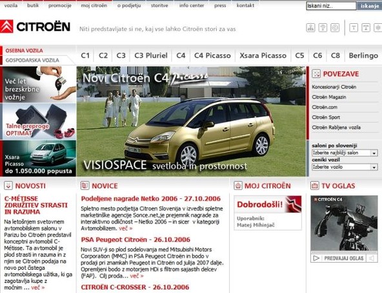
Task: Play the TV ad with play icon
Action: pyautogui.click(x=316, y=258)
